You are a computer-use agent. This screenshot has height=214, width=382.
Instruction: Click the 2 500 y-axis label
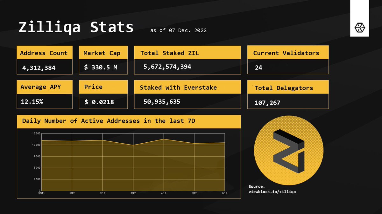pos(37,179)
